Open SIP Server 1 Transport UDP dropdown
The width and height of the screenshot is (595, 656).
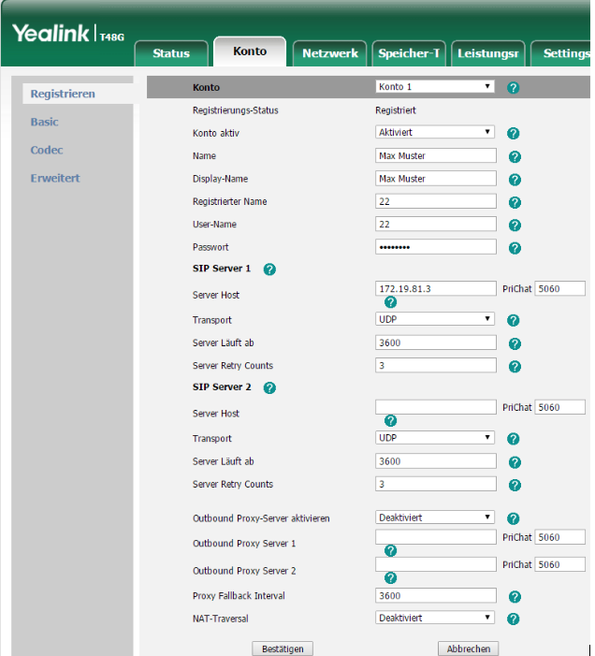pos(434,319)
